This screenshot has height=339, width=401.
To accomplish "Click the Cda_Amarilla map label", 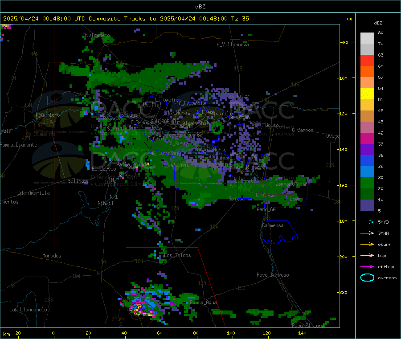I will [x=33, y=193].
